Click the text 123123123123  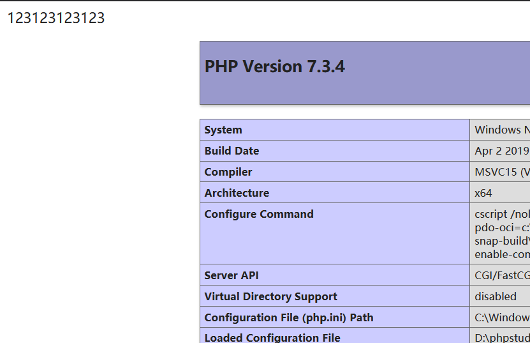tap(56, 18)
